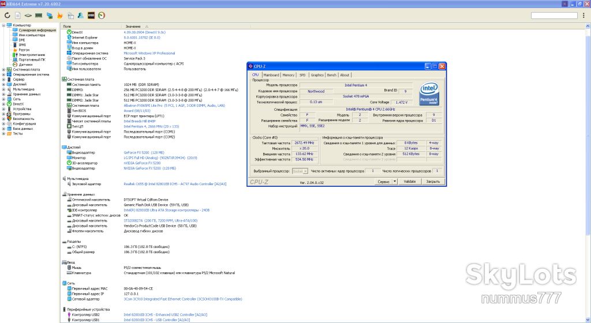Open the IPMI tree item
The height and width of the screenshot is (323, 591).
coord(23,45)
